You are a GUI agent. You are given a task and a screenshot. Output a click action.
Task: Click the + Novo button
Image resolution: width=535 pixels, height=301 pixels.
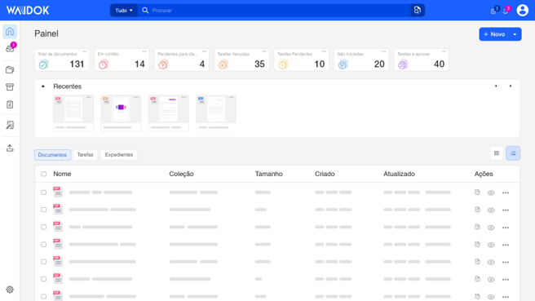494,34
